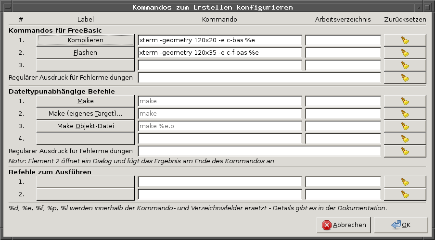Click the independent commands error regex field

(x=259, y=151)
